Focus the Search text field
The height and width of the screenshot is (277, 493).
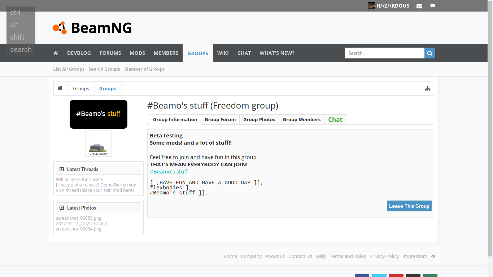(385, 53)
